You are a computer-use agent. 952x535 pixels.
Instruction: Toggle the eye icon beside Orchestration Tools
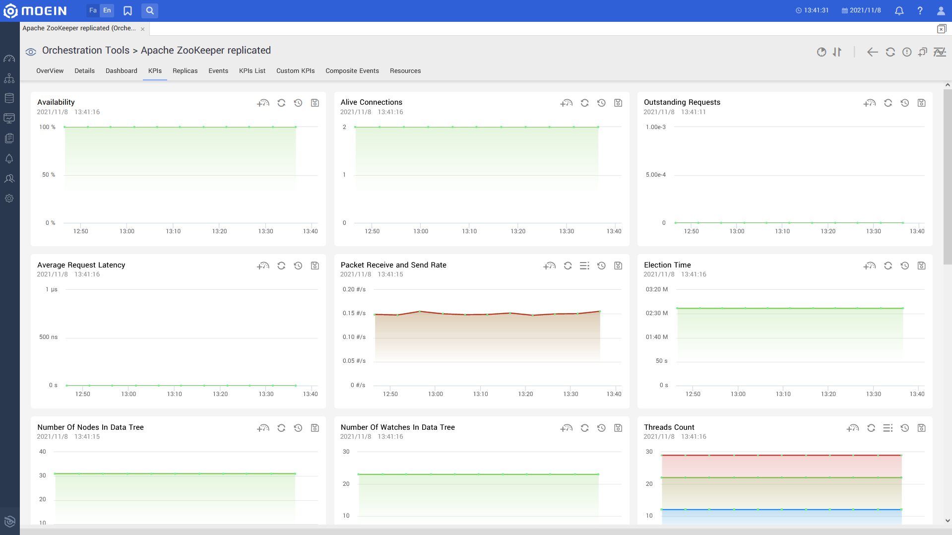[31, 52]
